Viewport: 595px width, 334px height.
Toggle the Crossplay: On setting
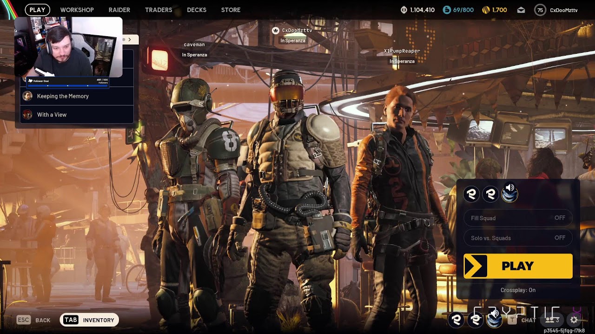pos(518,290)
